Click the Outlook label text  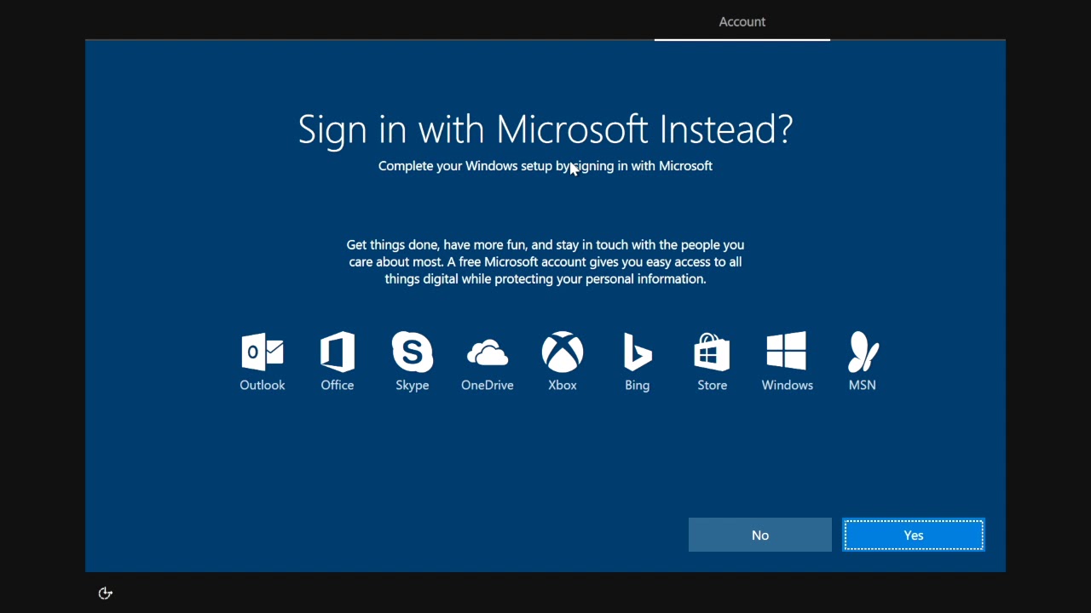(x=263, y=385)
